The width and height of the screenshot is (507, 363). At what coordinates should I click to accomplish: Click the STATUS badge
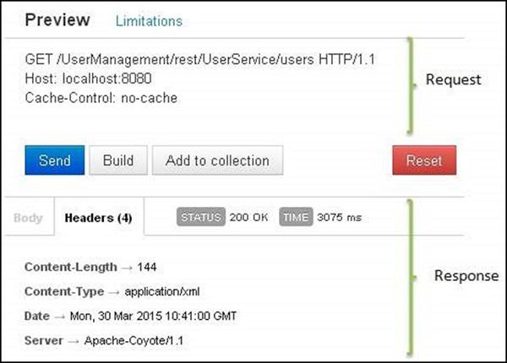200,218
